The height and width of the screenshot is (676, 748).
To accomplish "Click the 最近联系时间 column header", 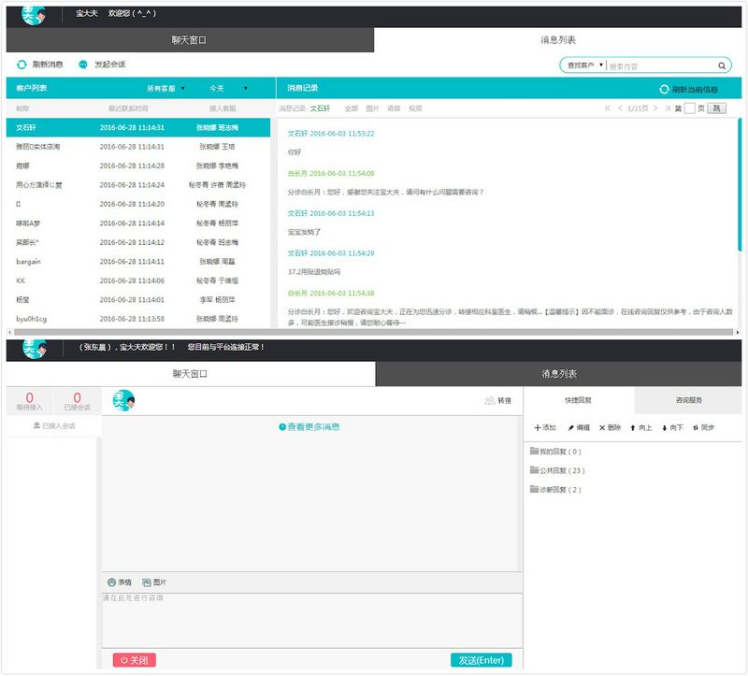I will [x=128, y=108].
